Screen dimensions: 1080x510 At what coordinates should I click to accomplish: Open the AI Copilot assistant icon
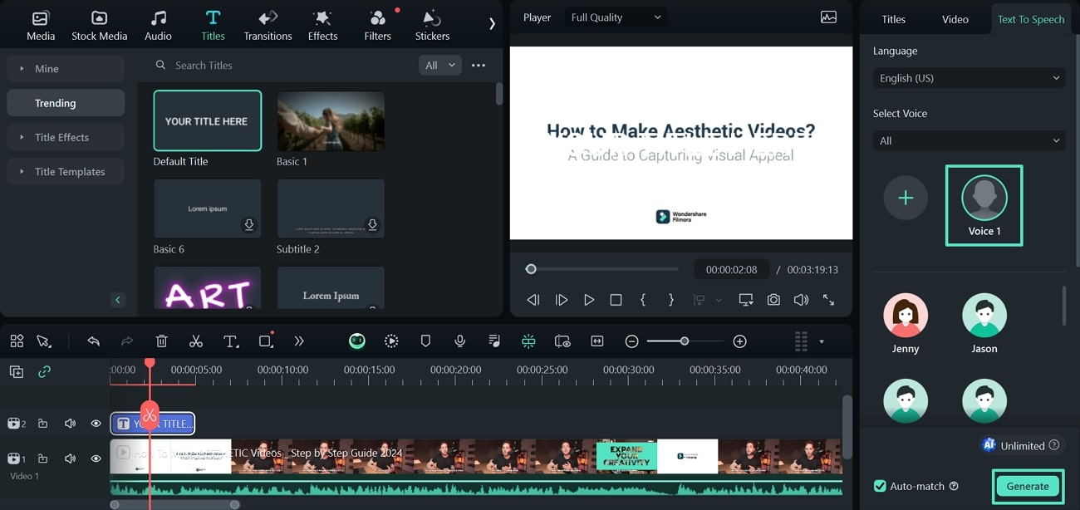[x=357, y=341]
